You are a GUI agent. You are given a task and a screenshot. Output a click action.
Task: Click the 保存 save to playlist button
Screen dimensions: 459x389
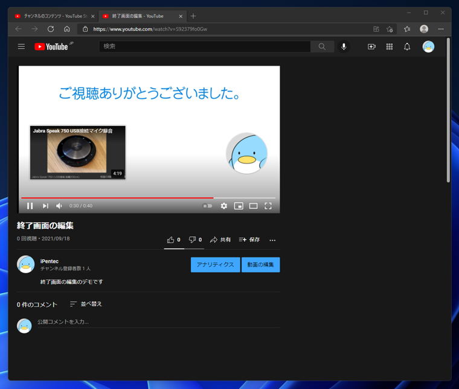click(x=249, y=240)
